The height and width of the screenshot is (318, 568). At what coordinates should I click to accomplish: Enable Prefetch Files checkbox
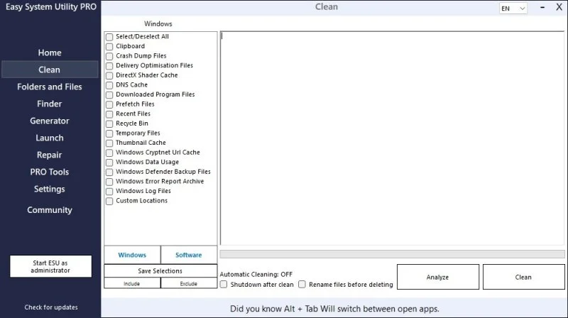[x=109, y=104]
